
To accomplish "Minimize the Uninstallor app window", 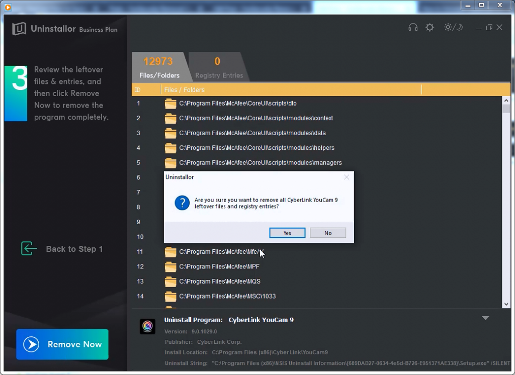I will tap(479, 28).
